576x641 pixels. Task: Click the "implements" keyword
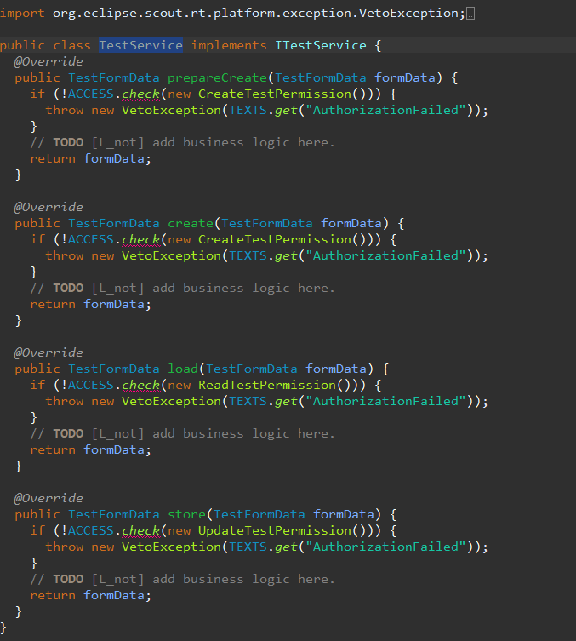point(229,45)
